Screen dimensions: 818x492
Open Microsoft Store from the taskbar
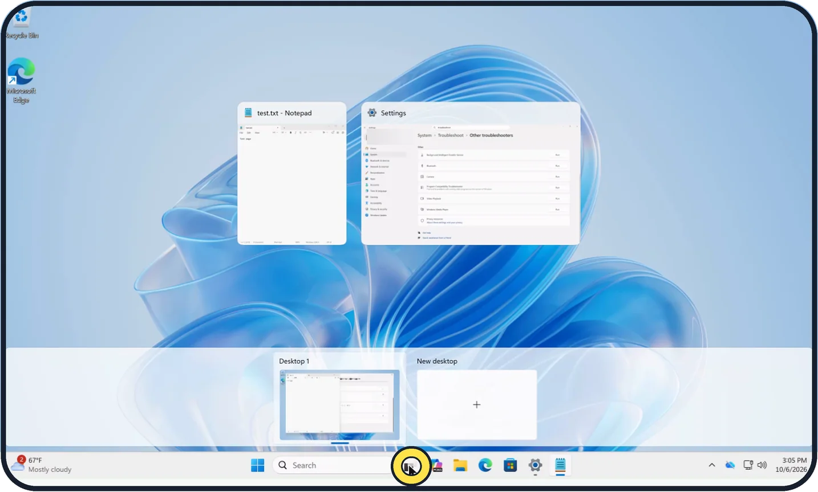(511, 465)
